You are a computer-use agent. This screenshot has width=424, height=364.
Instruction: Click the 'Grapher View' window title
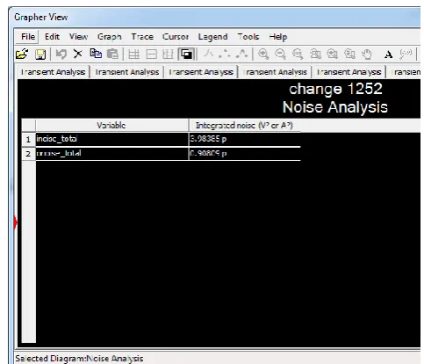(41, 18)
